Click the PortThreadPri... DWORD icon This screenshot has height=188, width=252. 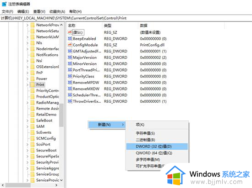click(x=70, y=70)
